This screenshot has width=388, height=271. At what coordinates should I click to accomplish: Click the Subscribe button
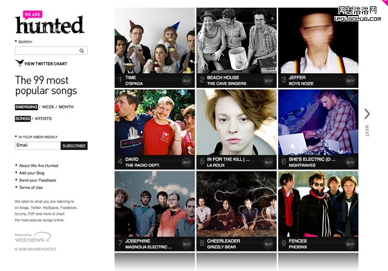pyautogui.click(x=74, y=146)
